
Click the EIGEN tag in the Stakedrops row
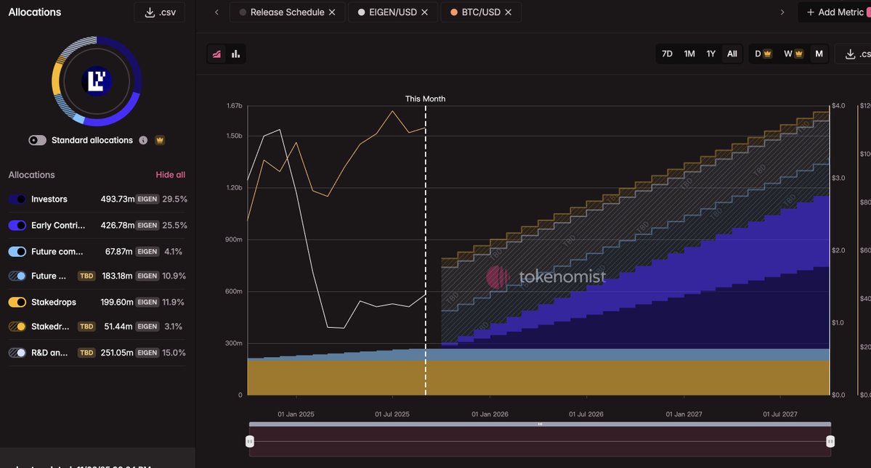tap(147, 302)
